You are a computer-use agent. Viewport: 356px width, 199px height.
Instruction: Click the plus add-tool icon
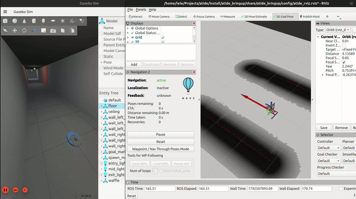point(327,16)
